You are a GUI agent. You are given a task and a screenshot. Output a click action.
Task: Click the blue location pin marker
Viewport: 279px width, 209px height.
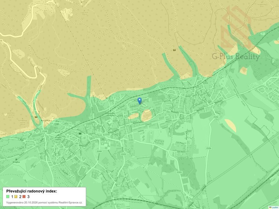(x=140, y=101)
